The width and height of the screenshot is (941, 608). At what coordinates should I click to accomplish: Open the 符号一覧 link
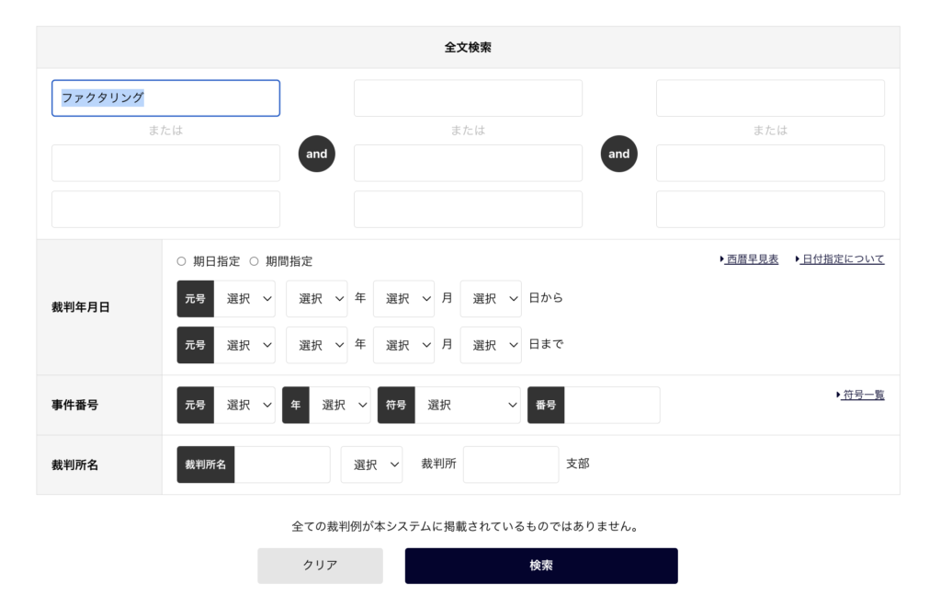pos(863,395)
